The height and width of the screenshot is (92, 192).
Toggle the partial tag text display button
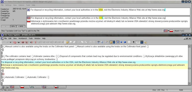[x=121, y=42]
